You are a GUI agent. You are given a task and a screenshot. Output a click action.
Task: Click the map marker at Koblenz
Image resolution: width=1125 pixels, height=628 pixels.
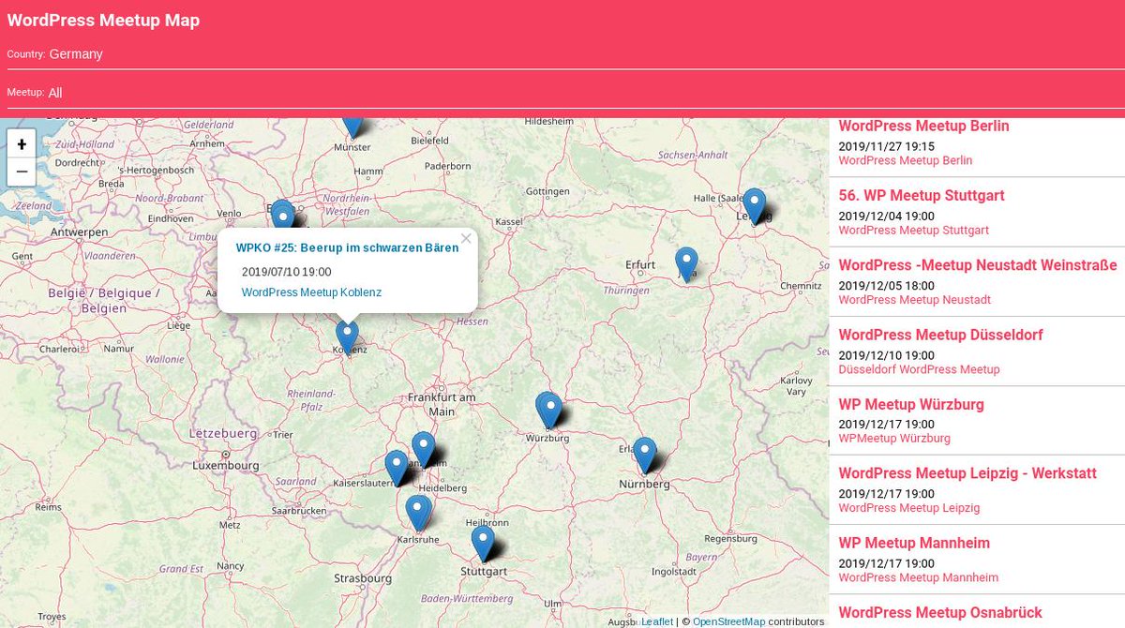tap(348, 336)
